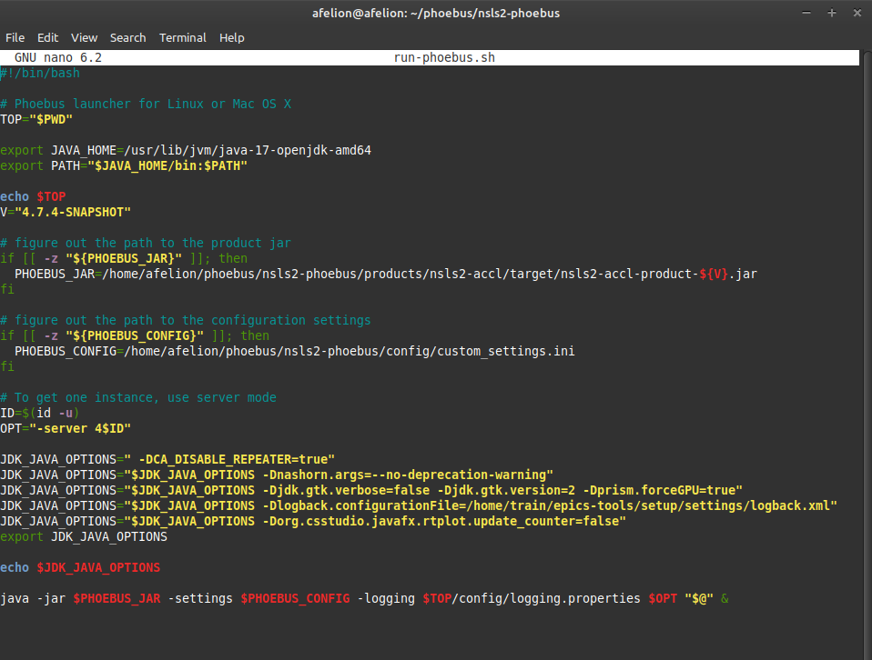Minimize the terminal window

click(x=807, y=13)
